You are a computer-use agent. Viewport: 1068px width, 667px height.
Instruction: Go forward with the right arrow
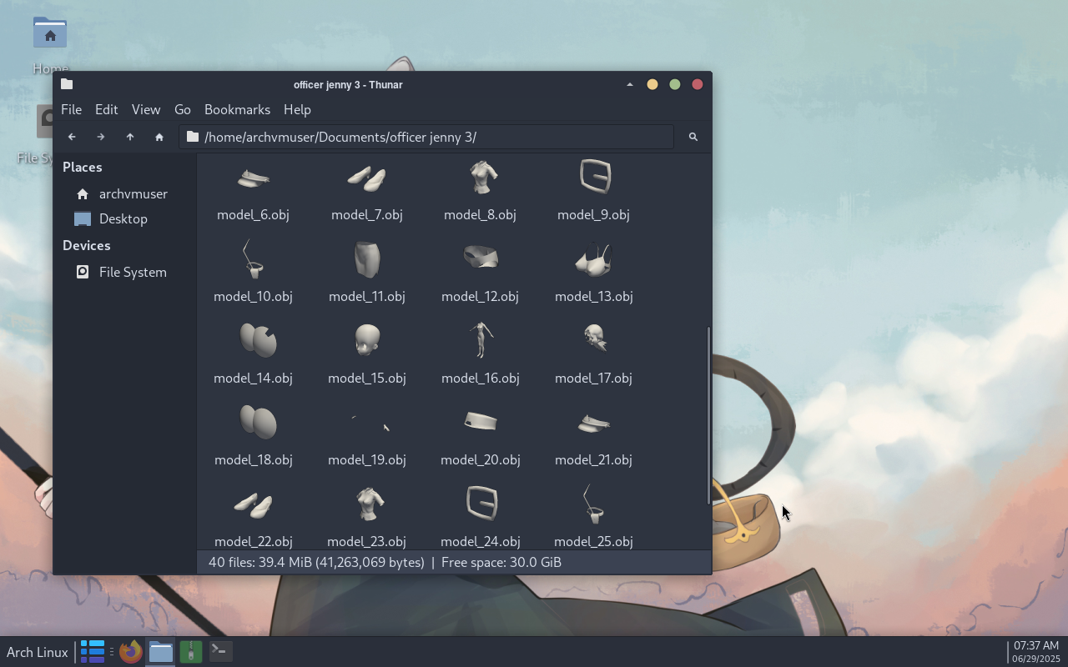click(101, 137)
